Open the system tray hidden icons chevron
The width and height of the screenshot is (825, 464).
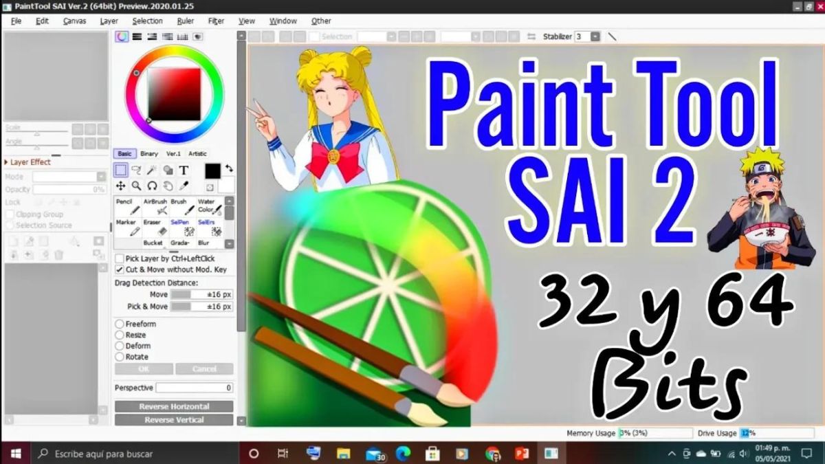(x=672, y=454)
